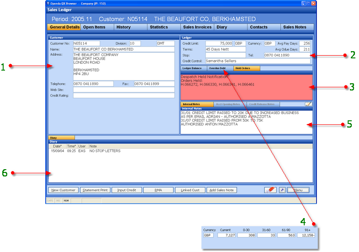Viewport: 359px width, 252px height.
Task: Click the Internal Notes text area
Action: pyautogui.click(x=246, y=122)
